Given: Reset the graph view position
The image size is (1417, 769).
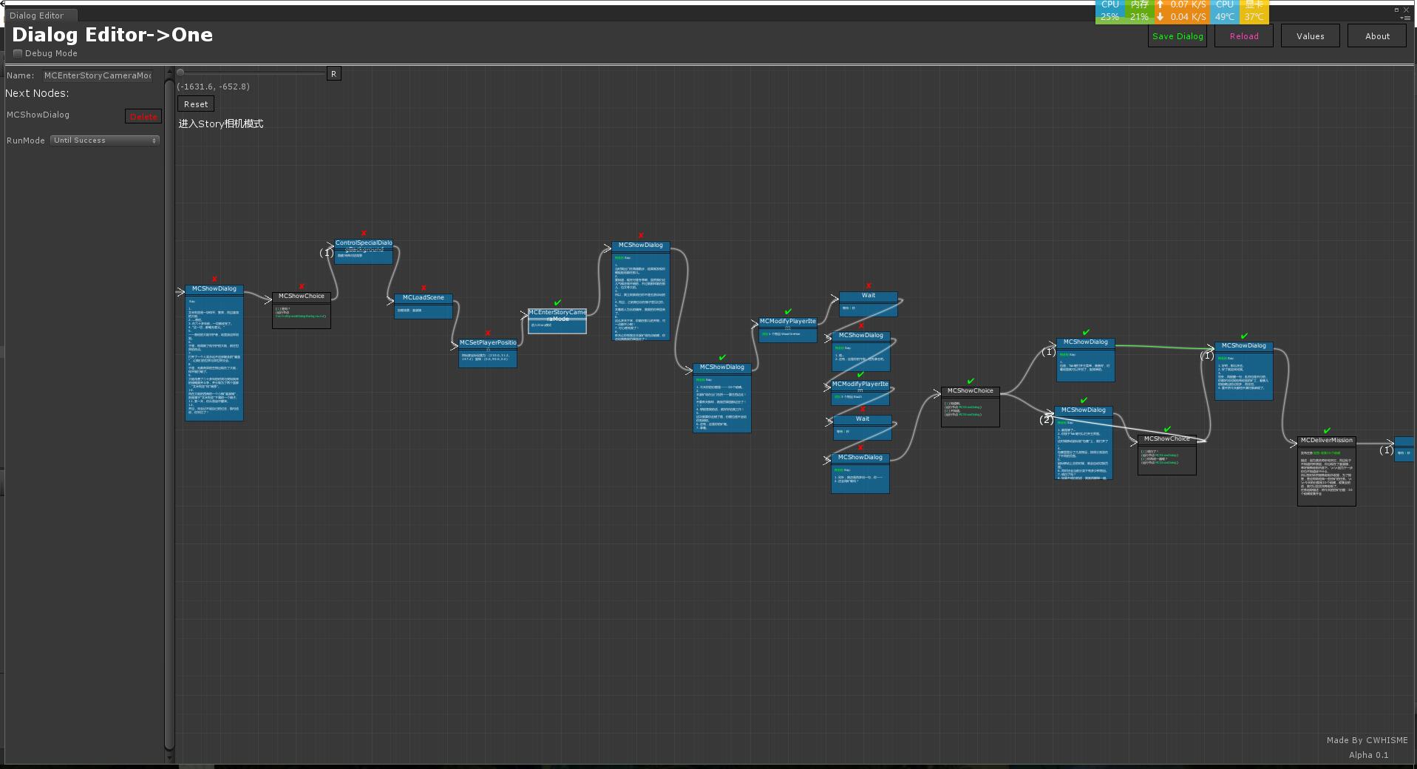Looking at the screenshot, I should pos(196,104).
